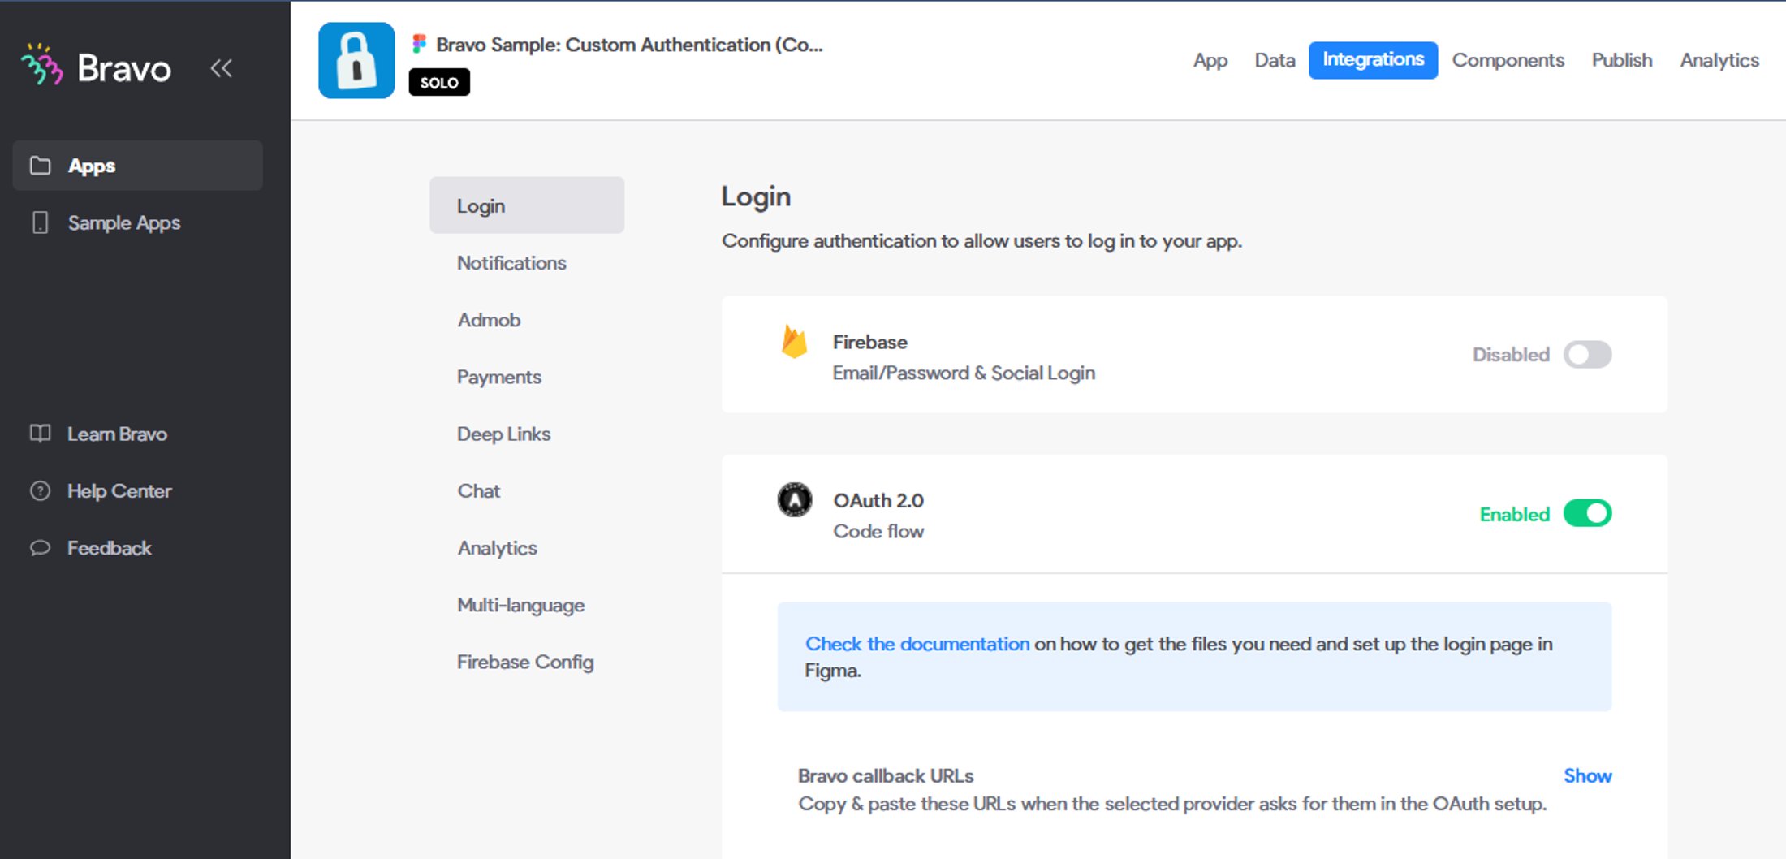Enable the Firebase login toggle

point(1587,355)
